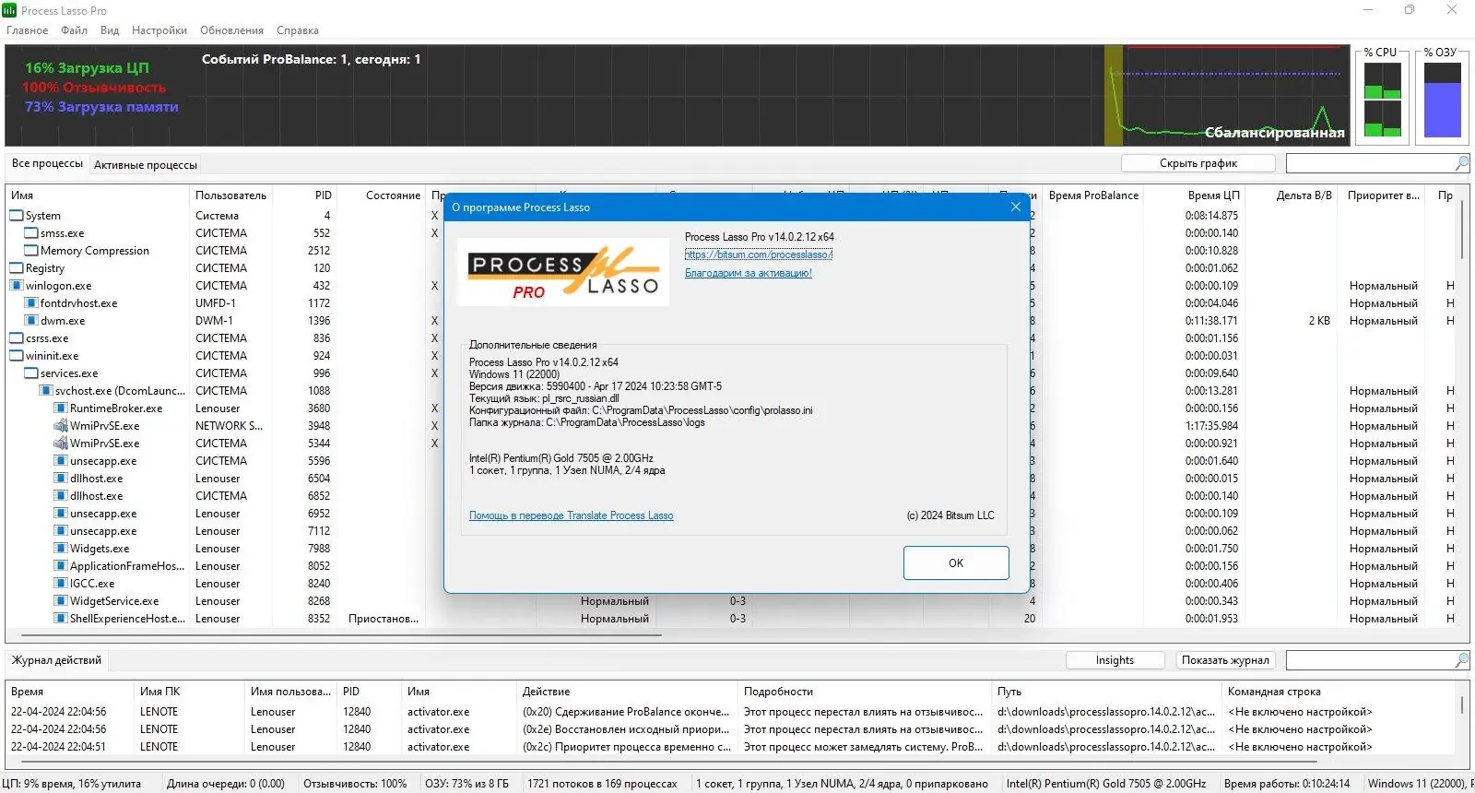Click the WmiPrvSE.exe icon with PID 3948
This screenshot has width=1475, height=793.
click(x=61, y=426)
